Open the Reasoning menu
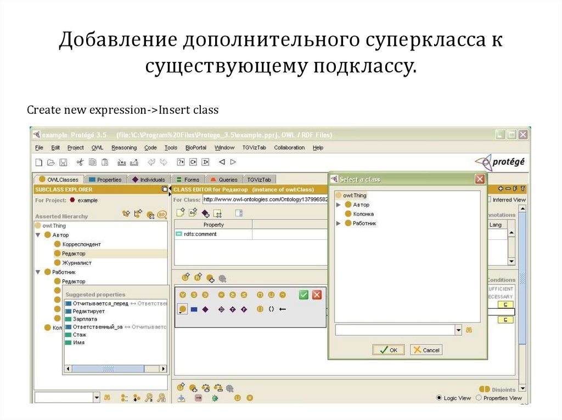562x420 pixels. coord(123,147)
